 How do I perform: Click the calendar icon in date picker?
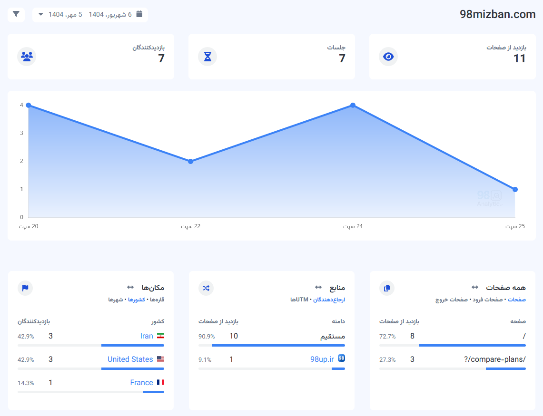139,14
